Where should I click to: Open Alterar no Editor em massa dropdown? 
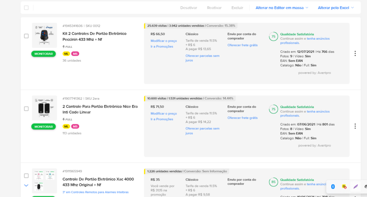coord(282,8)
